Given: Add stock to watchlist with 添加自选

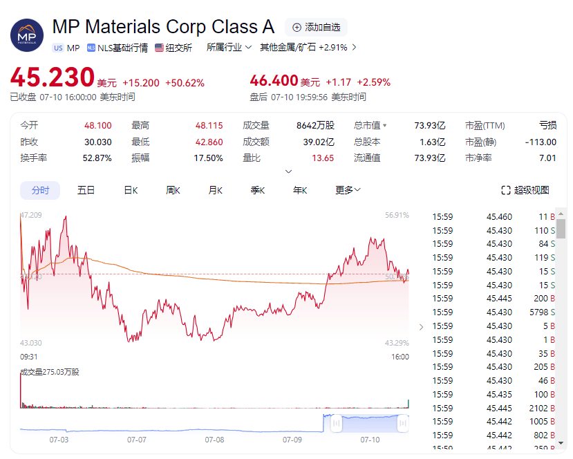Looking at the screenshot, I should (316, 28).
